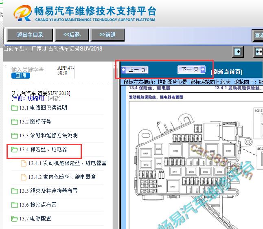
Task: Click the keyword search input field
Action: click(28, 70)
